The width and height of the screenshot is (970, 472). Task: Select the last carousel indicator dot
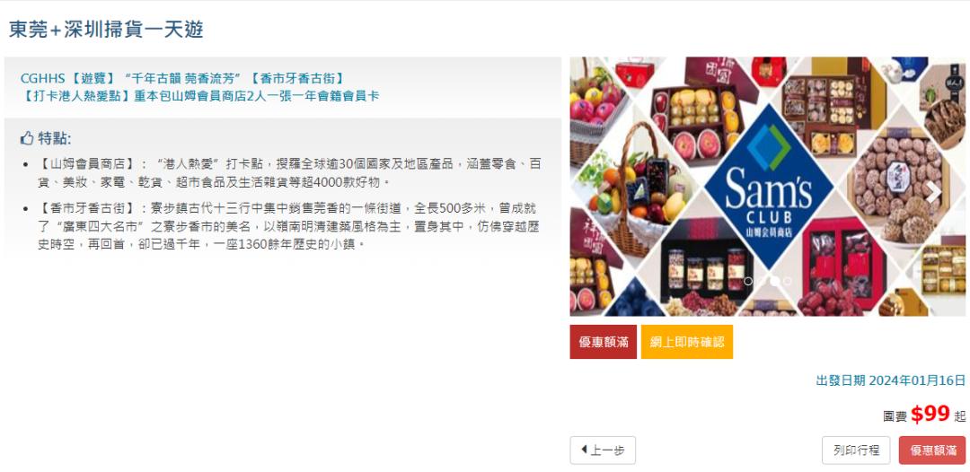pos(788,281)
